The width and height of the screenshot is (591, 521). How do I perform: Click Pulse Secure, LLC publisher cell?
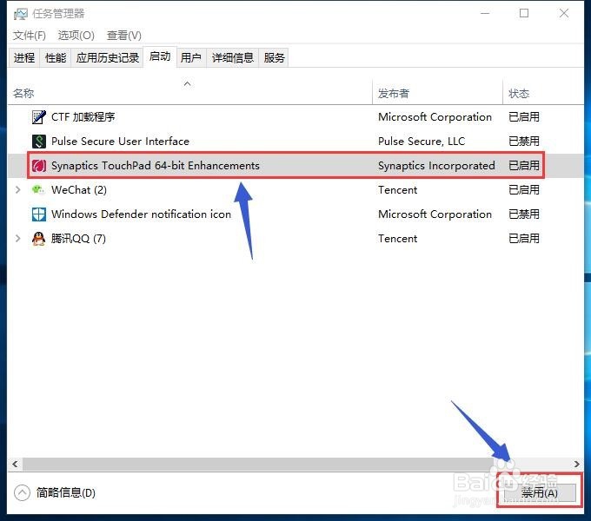(422, 142)
